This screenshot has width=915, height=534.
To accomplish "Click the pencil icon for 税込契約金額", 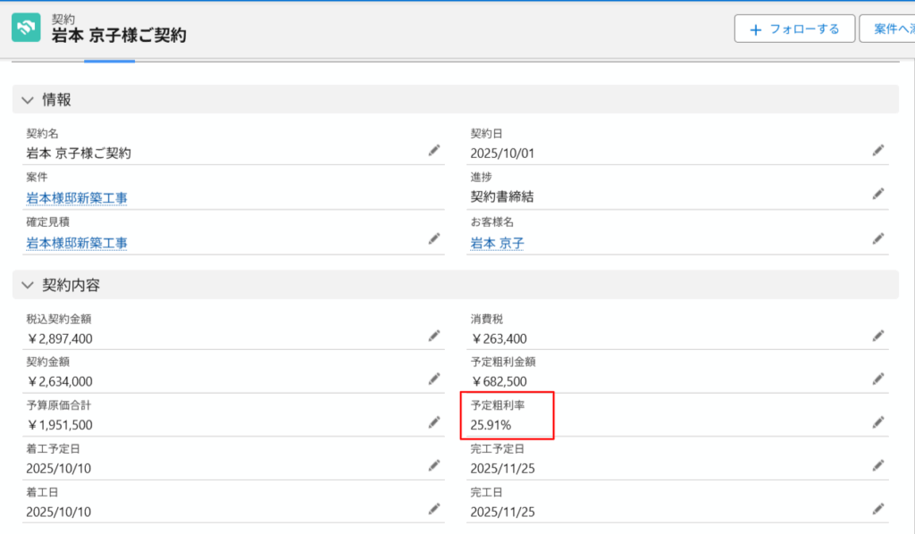I will 434,336.
